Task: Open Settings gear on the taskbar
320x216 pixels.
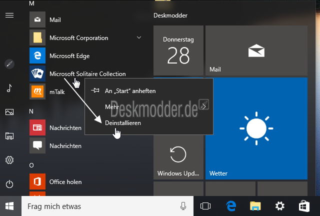Action: point(280,206)
